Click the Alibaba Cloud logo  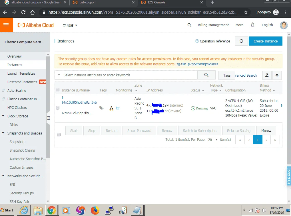36,25
